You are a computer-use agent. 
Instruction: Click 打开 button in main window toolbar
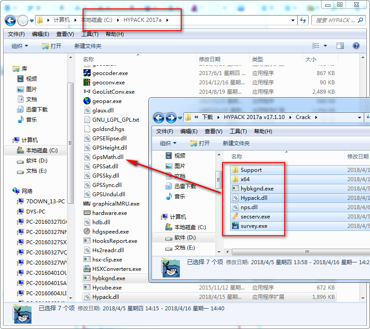52,46
